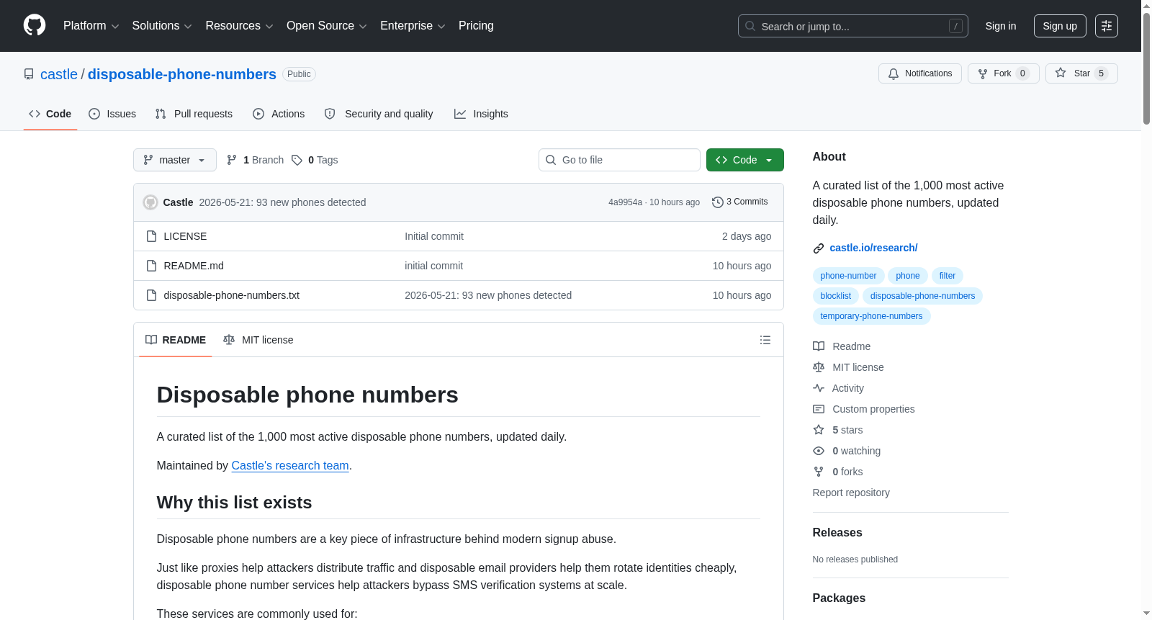Image resolution: width=1152 pixels, height=620 pixels.
Task: Switch to the Actions tab
Action: pos(279,114)
